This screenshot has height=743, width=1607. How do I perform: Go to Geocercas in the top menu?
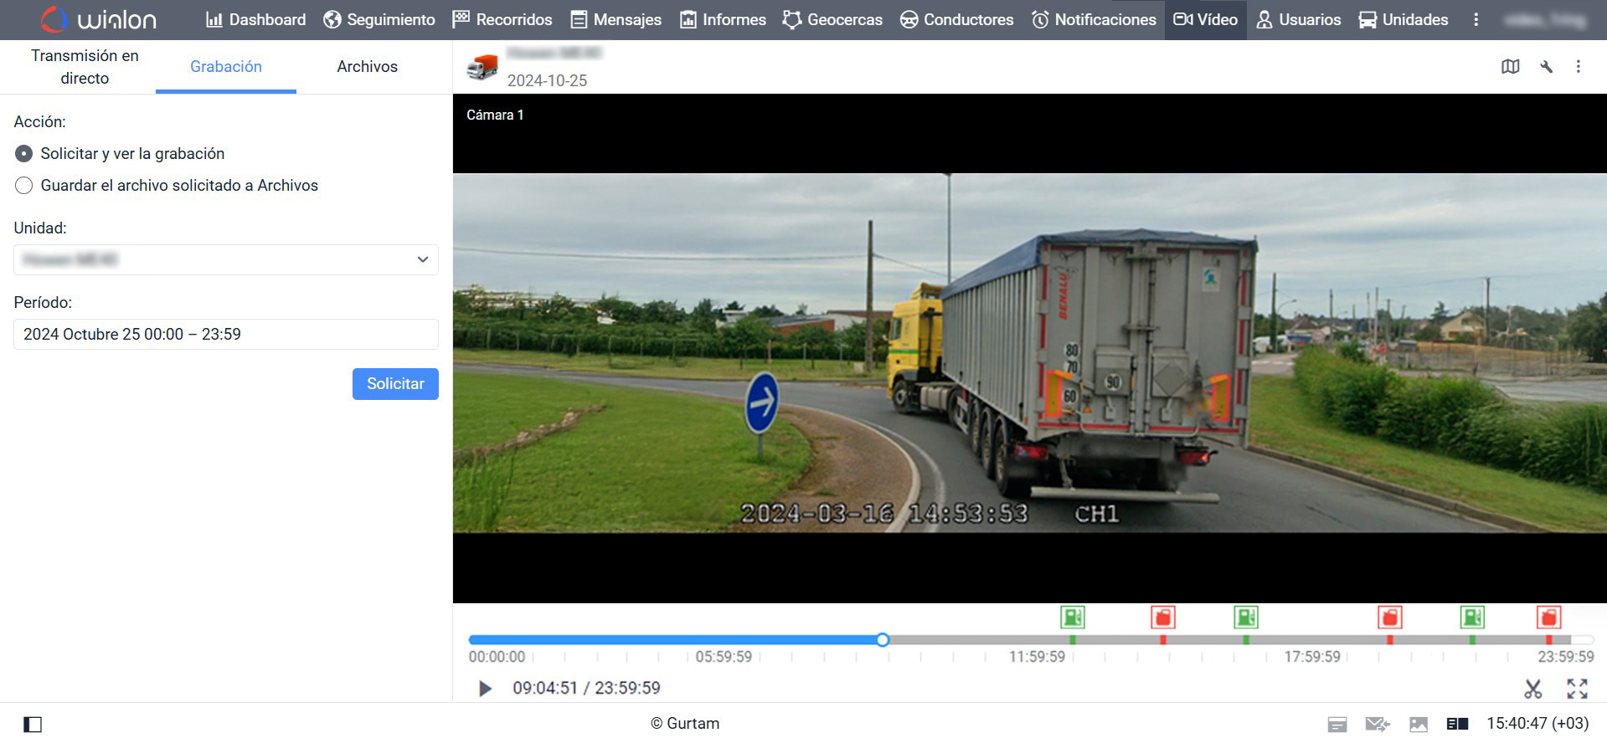pyautogui.click(x=832, y=19)
